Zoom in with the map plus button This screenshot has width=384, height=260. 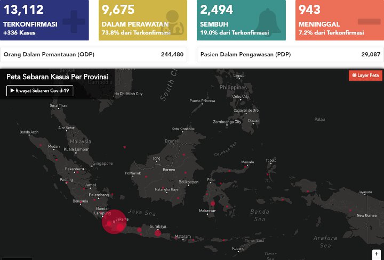pyautogui.click(x=377, y=254)
